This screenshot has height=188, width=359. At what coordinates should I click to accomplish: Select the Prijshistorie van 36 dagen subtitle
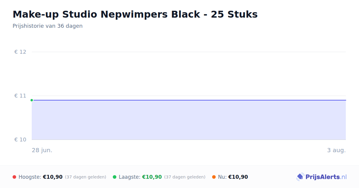(x=48, y=26)
